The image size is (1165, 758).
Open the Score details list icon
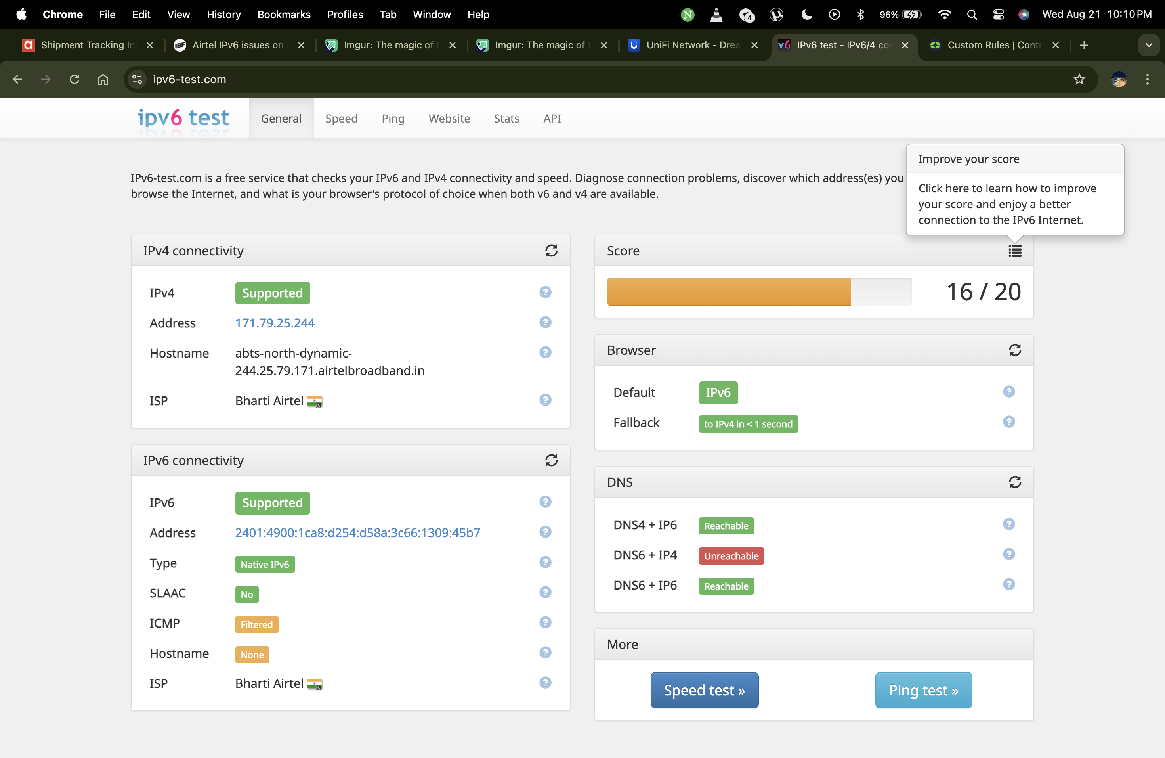(x=1015, y=251)
